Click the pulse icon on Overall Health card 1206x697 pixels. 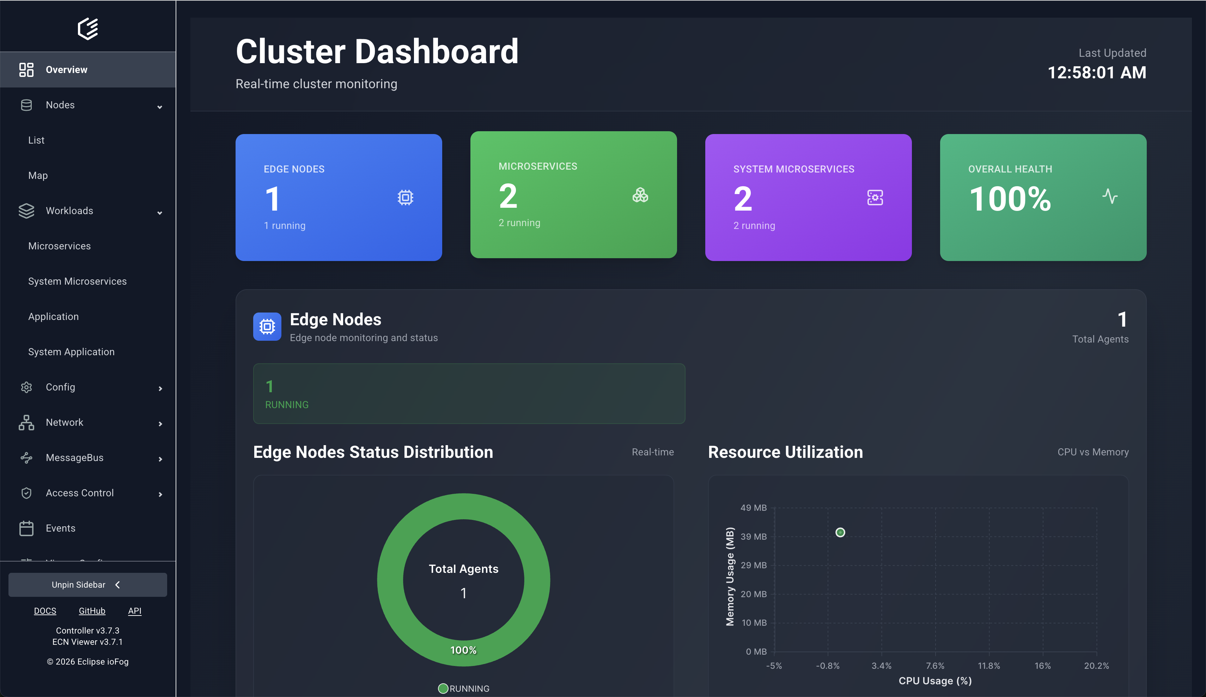click(x=1110, y=197)
